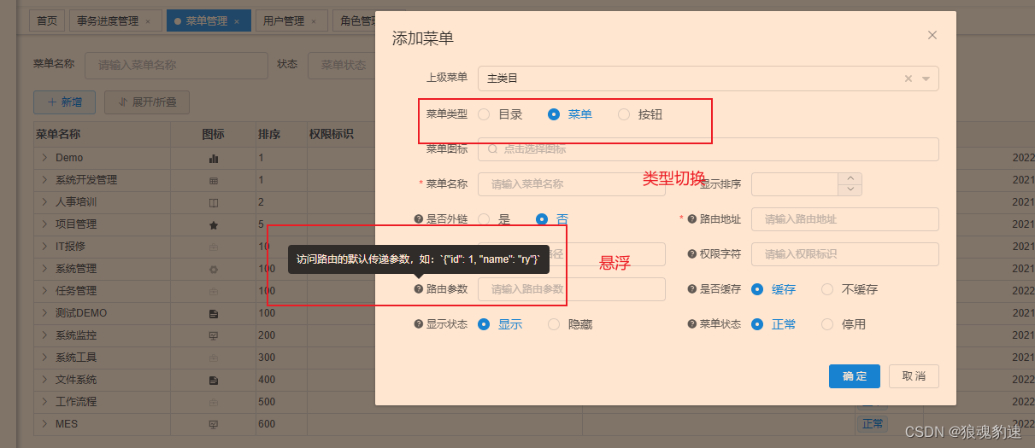Click help icon beside 菜单状态 label
The width and height of the screenshot is (1035, 448).
(692, 324)
